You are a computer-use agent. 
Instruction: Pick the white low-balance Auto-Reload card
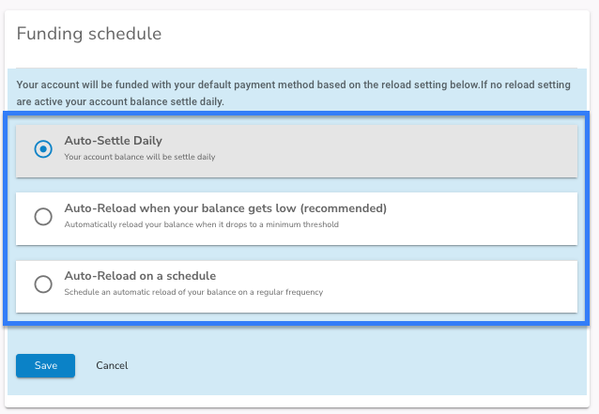[x=297, y=219]
